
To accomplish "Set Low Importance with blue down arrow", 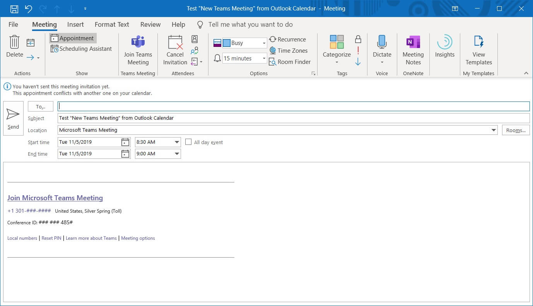I will (358, 62).
